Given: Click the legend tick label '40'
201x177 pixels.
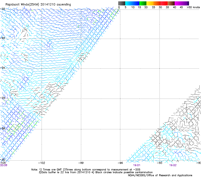Looking at the screenshot, I should (x=174, y=7).
